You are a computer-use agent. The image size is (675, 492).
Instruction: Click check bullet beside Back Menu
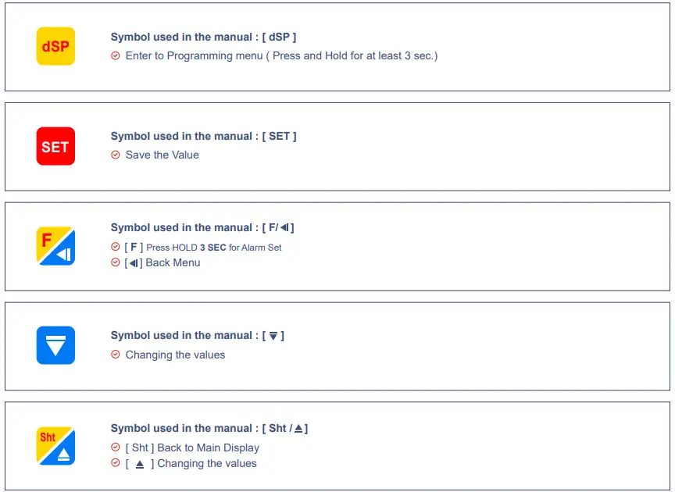pos(116,262)
